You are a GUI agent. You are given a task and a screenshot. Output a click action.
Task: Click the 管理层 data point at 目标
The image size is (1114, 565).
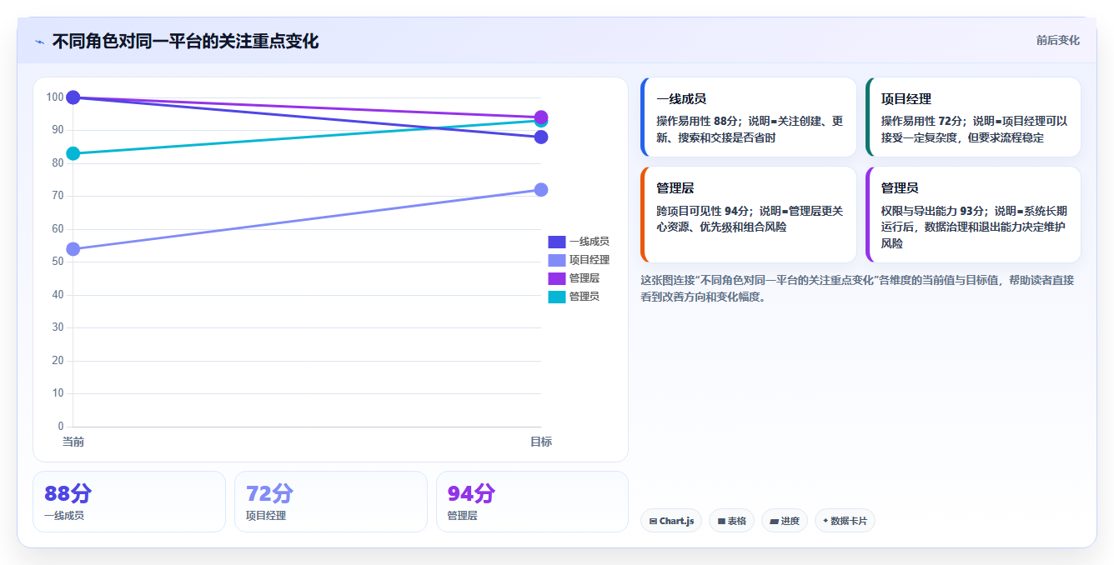click(x=541, y=117)
